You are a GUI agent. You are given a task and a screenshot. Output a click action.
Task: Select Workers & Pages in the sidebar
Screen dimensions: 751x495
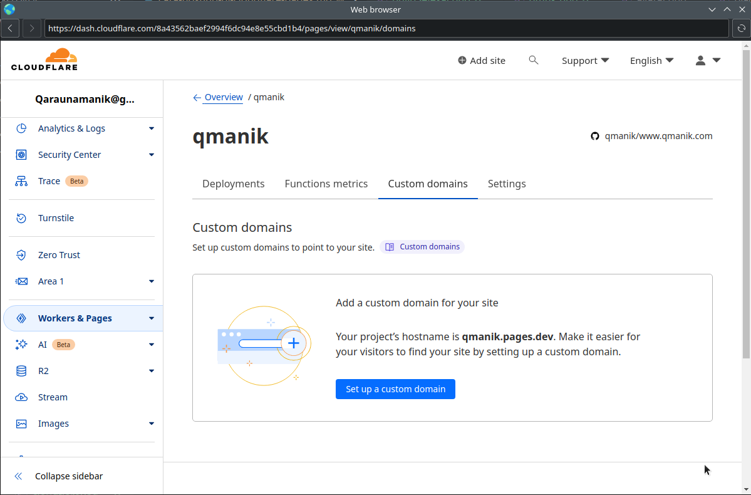point(75,318)
